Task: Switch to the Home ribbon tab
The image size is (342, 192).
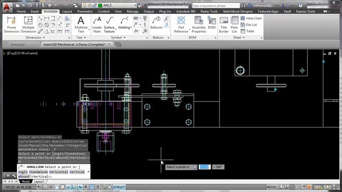Action: pyautogui.click(x=21, y=11)
